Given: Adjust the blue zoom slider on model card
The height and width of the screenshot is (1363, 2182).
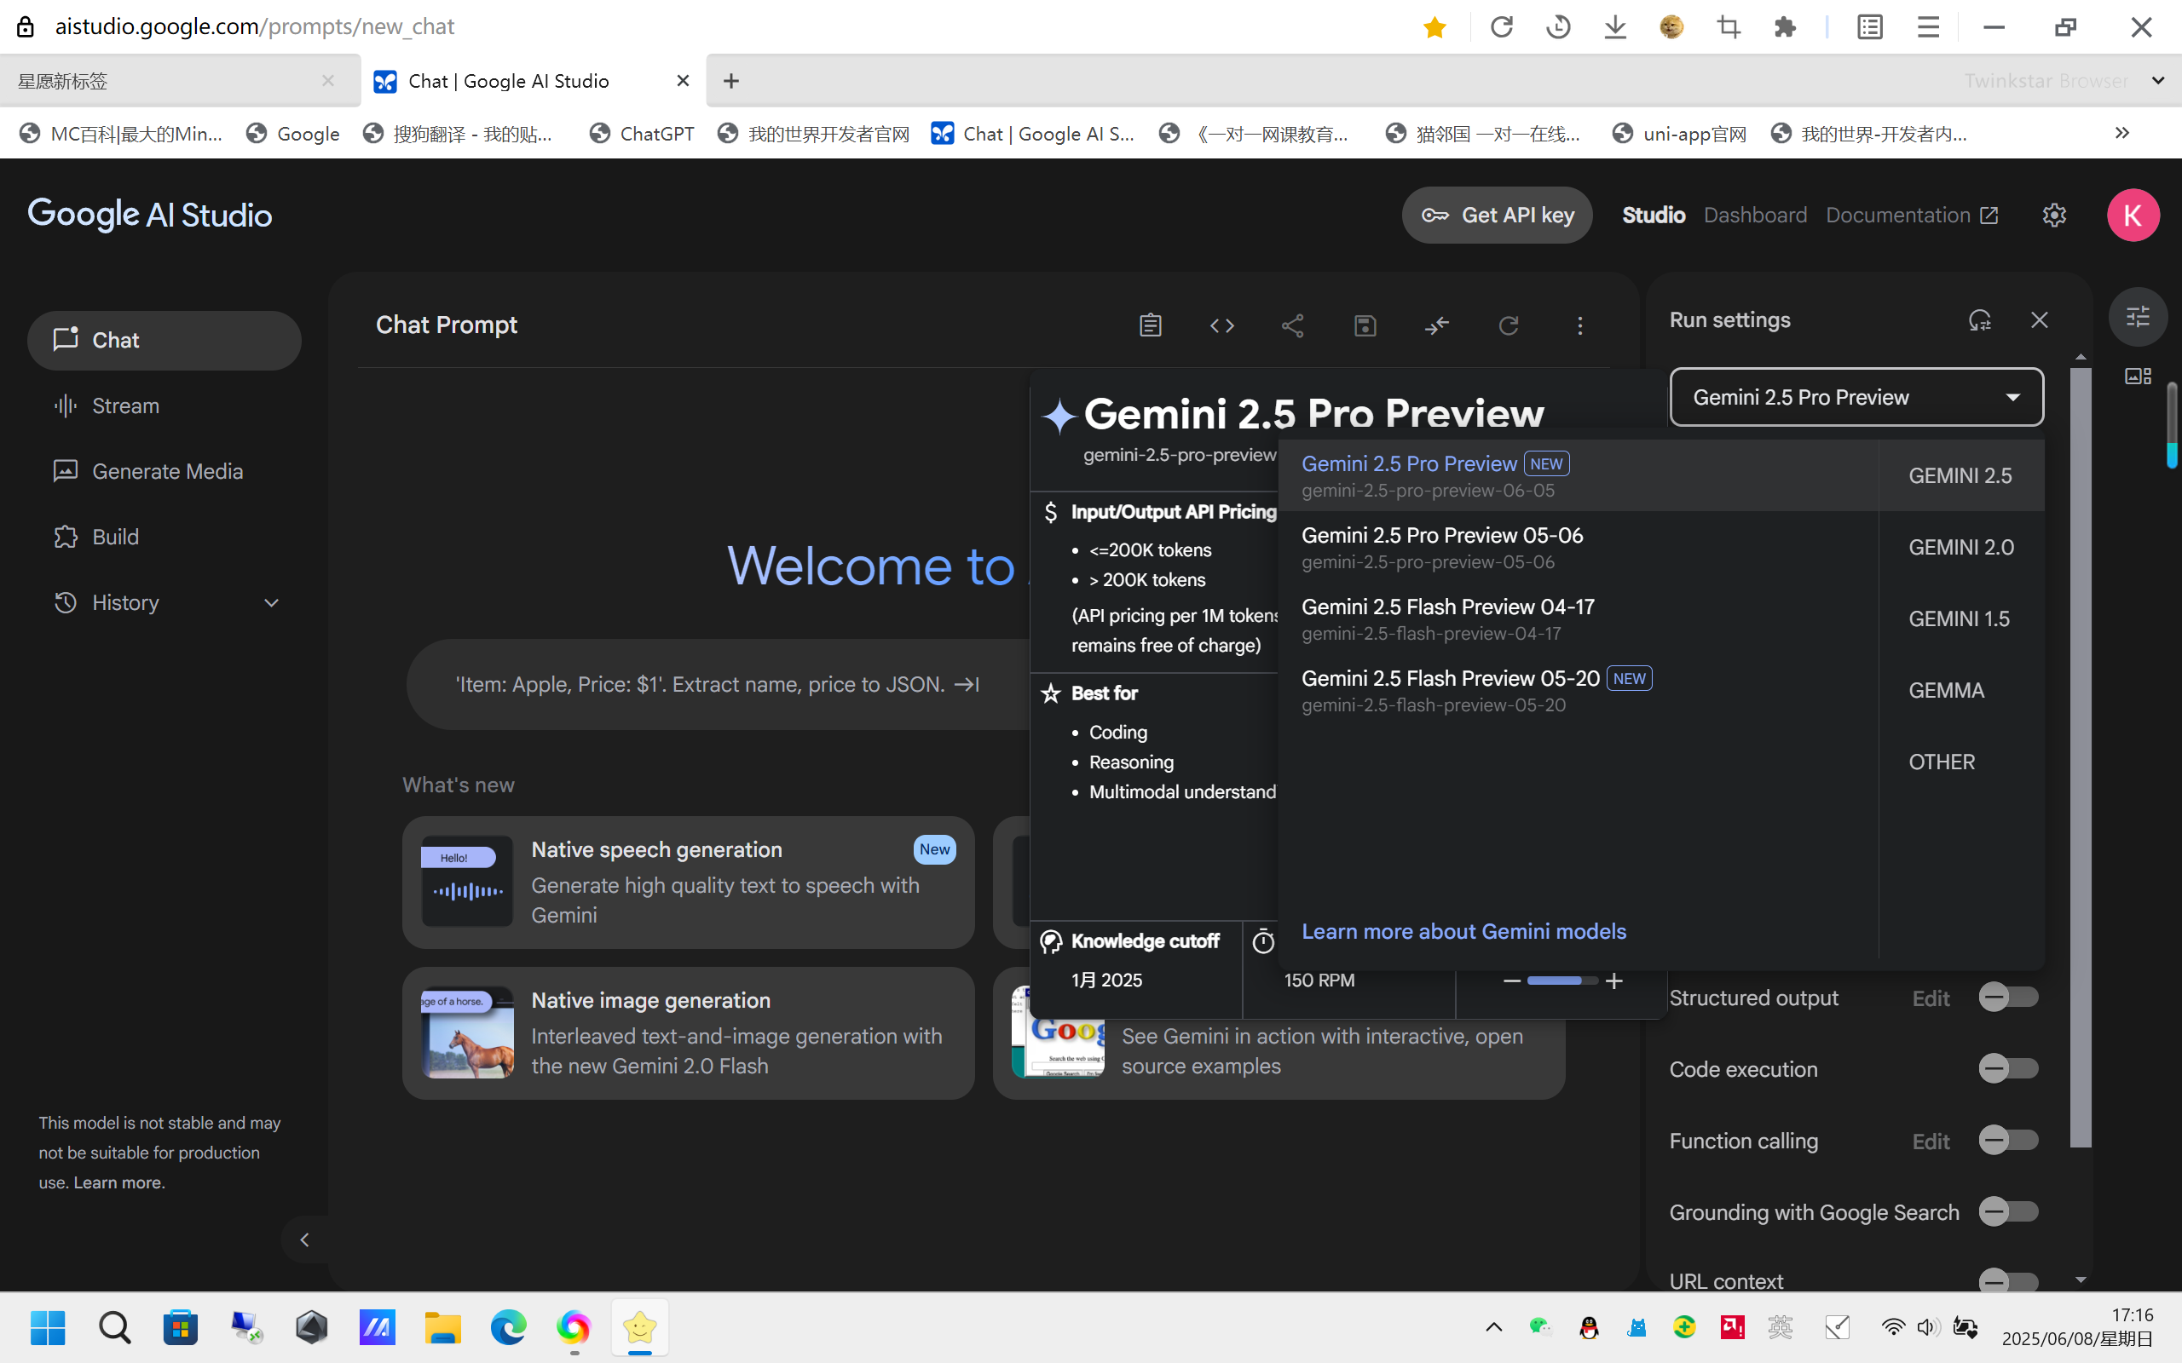Looking at the screenshot, I should point(1561,980).
